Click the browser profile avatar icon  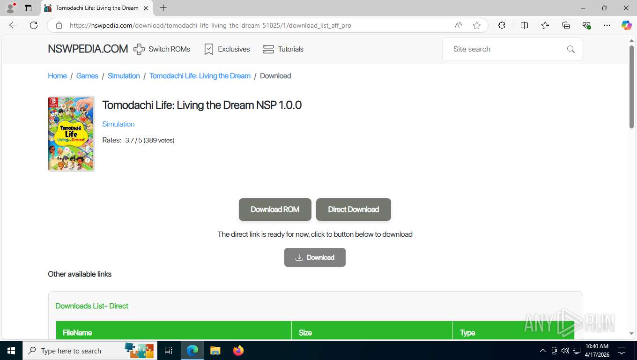pyautogui.click(x=10, y=8)
